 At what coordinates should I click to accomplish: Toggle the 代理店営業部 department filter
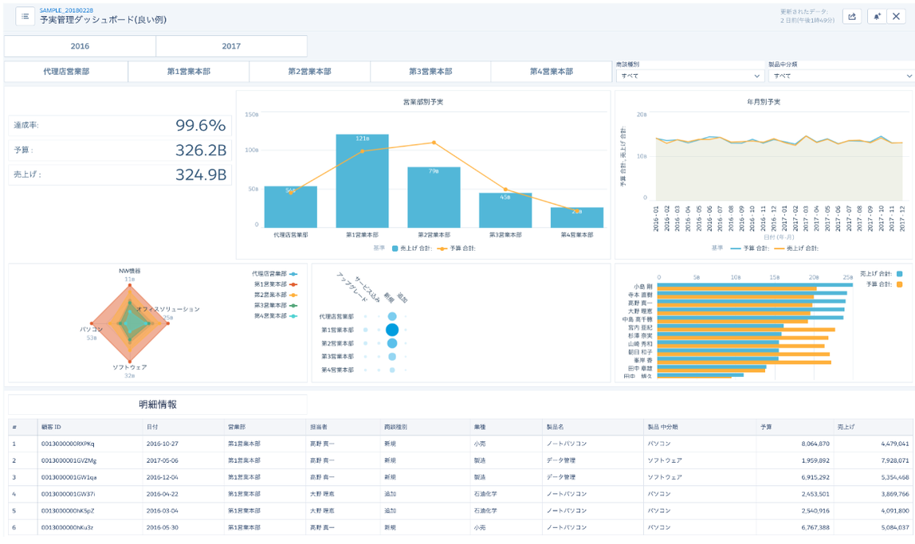click(x=66, y=72)
